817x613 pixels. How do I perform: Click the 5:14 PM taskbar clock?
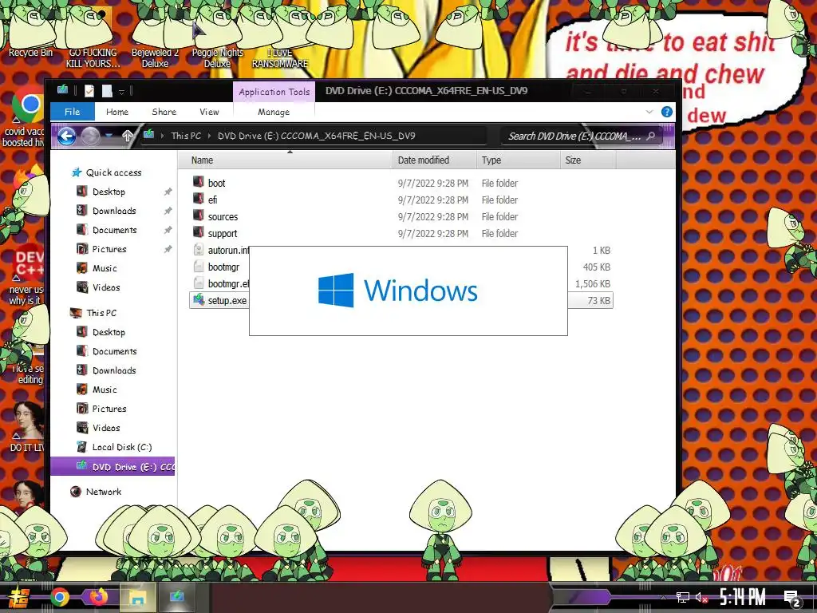(743, 597)
